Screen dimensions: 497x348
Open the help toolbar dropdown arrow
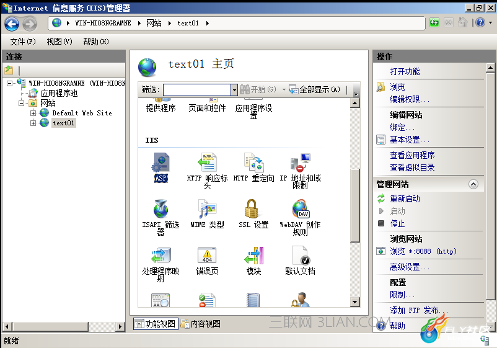point(490,22)
